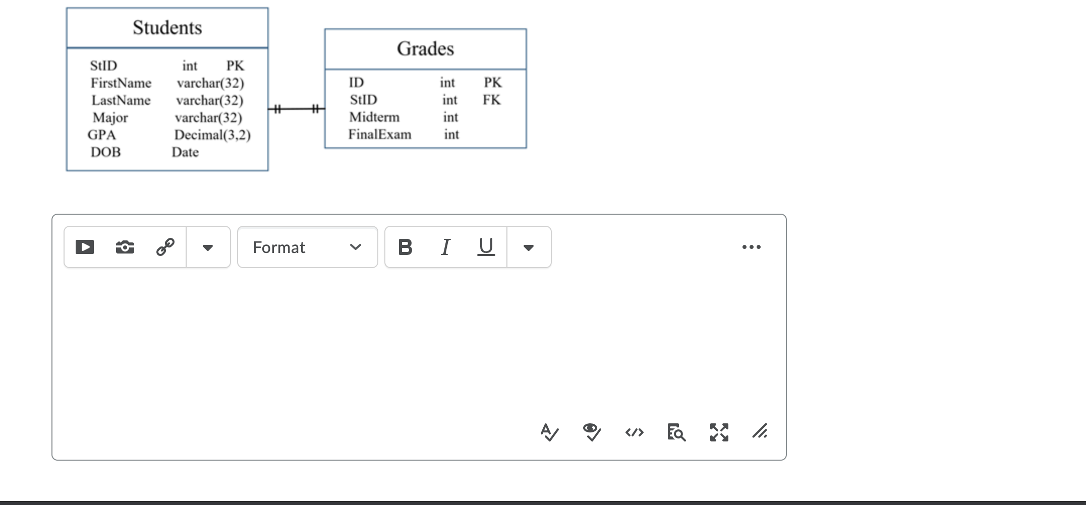Open the HTML source code editor
The height and width of the screenshot is (505, 1086).
point(634,432)
